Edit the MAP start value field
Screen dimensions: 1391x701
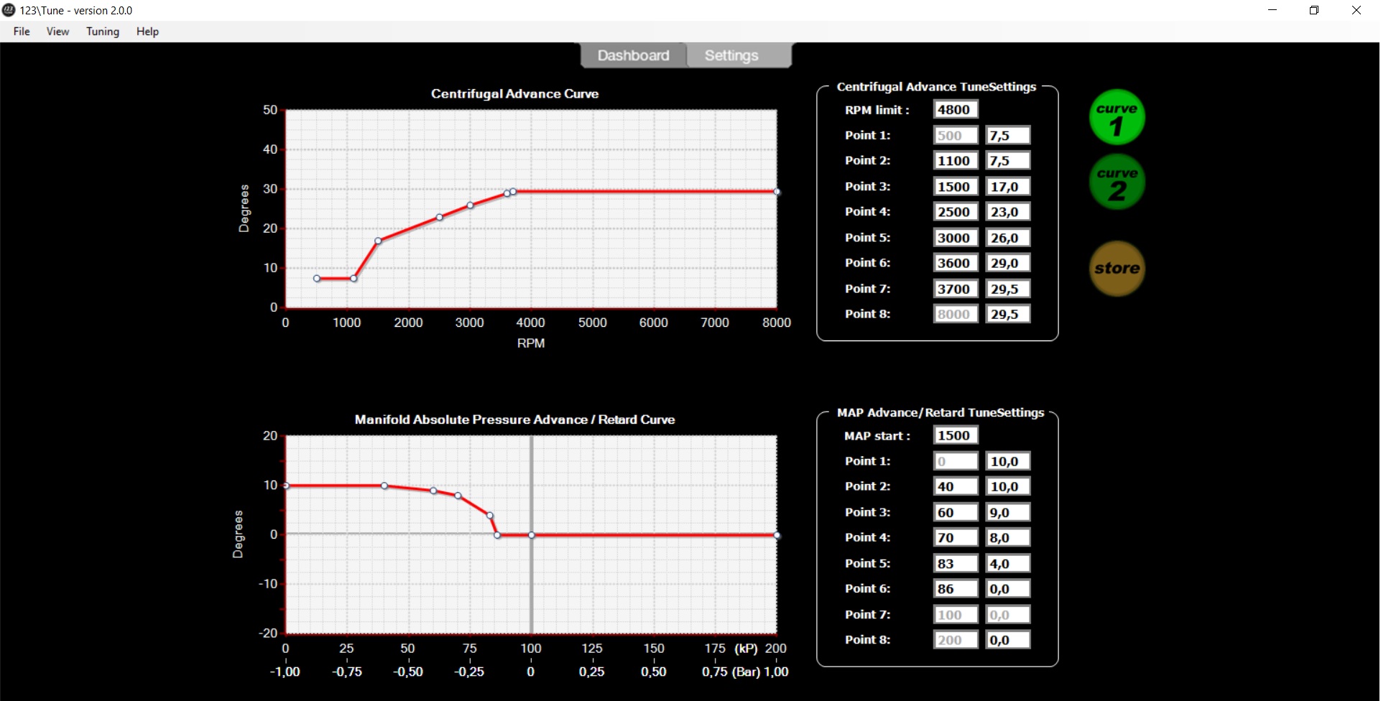click(955, 435)
